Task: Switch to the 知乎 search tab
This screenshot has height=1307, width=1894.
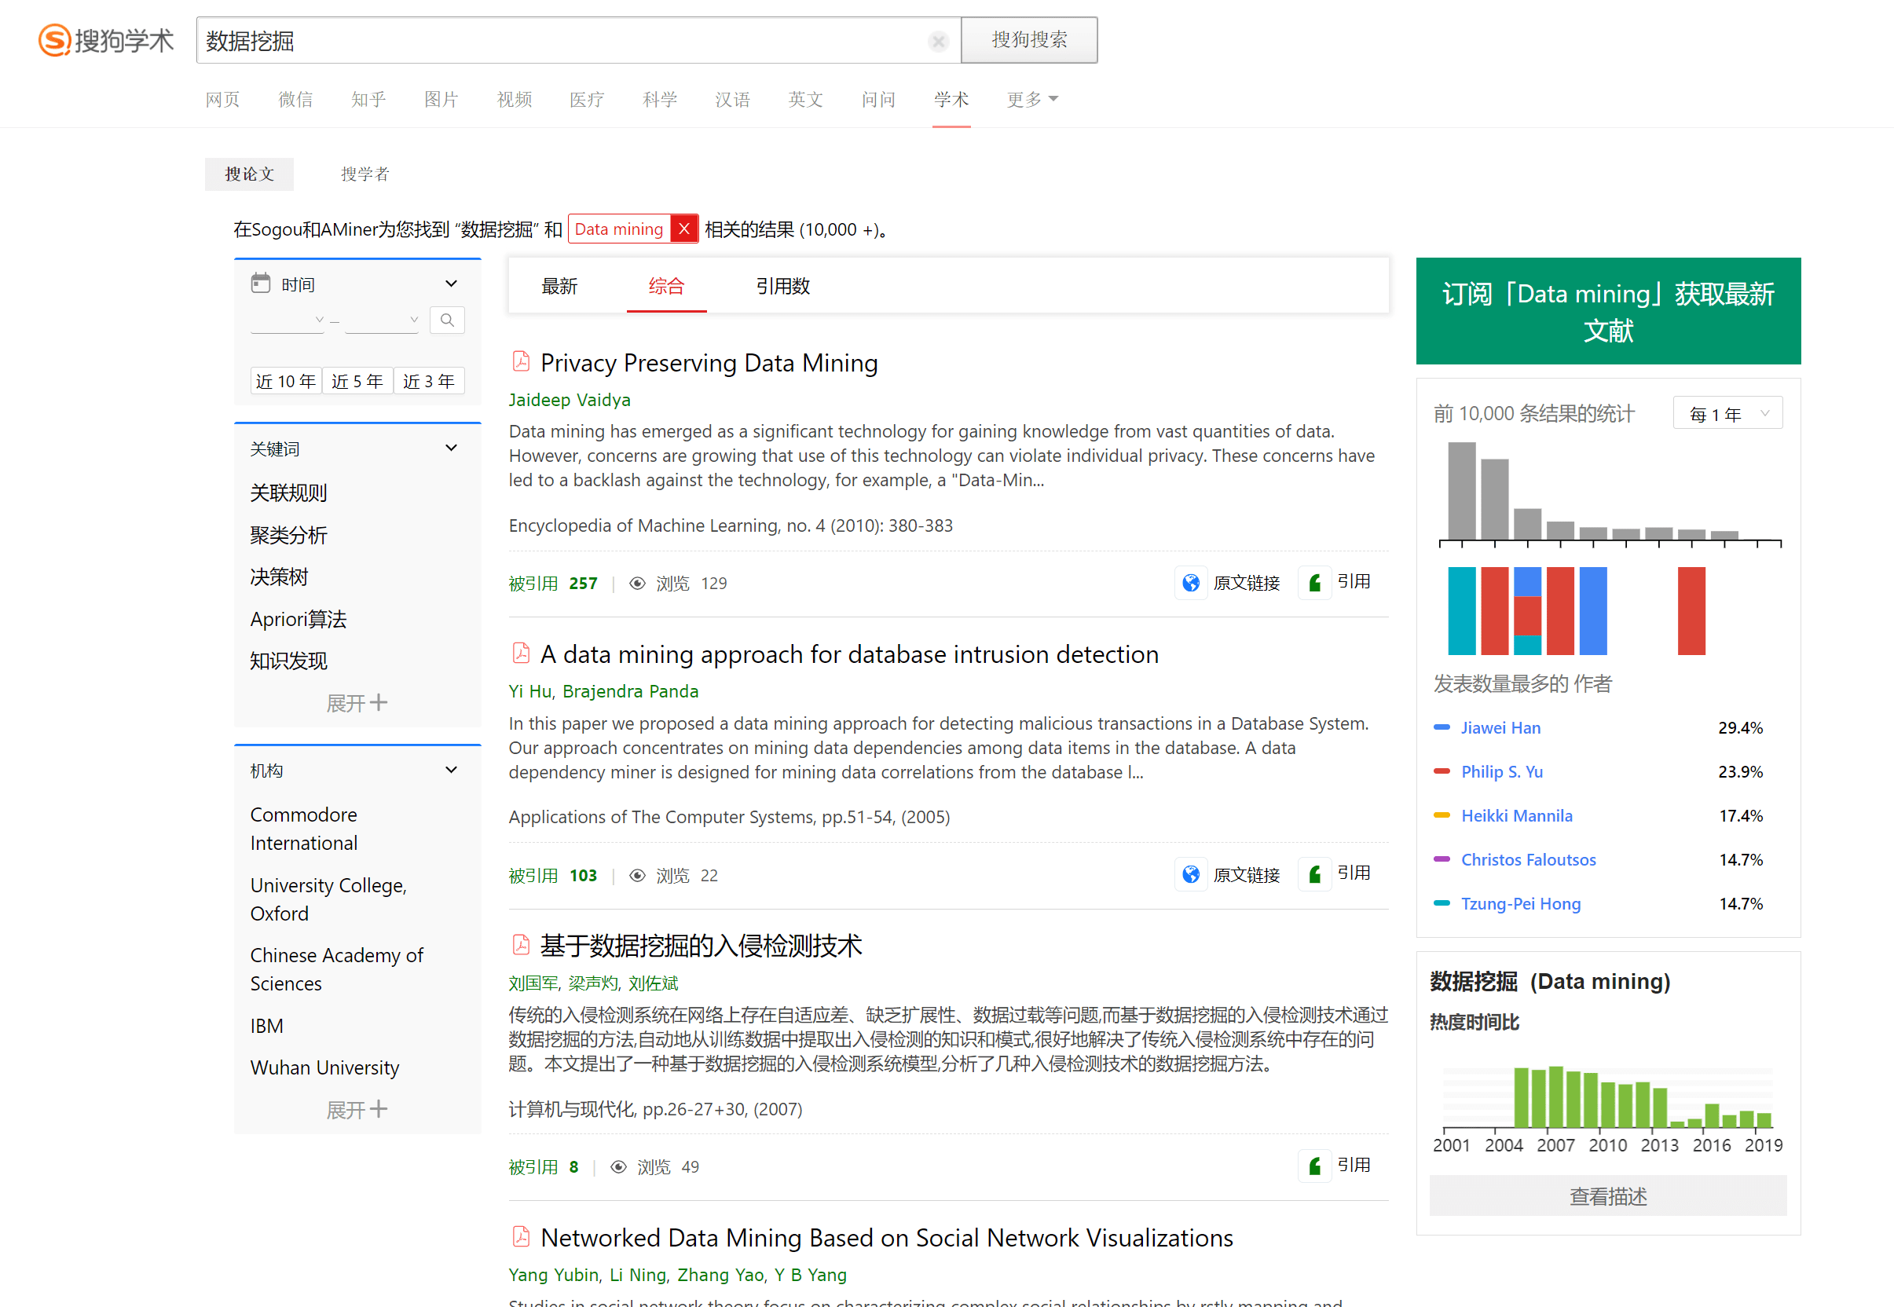Action: tap(368, 99)
